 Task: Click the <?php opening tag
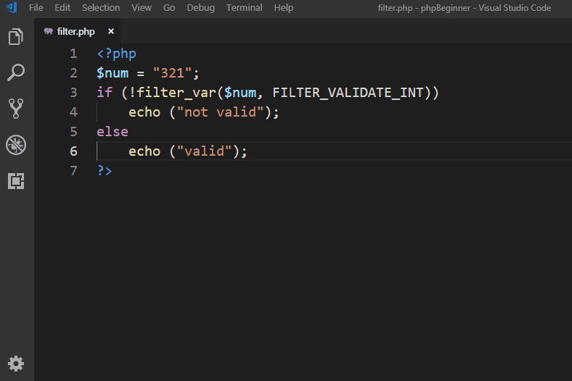[x=116, y=54]
